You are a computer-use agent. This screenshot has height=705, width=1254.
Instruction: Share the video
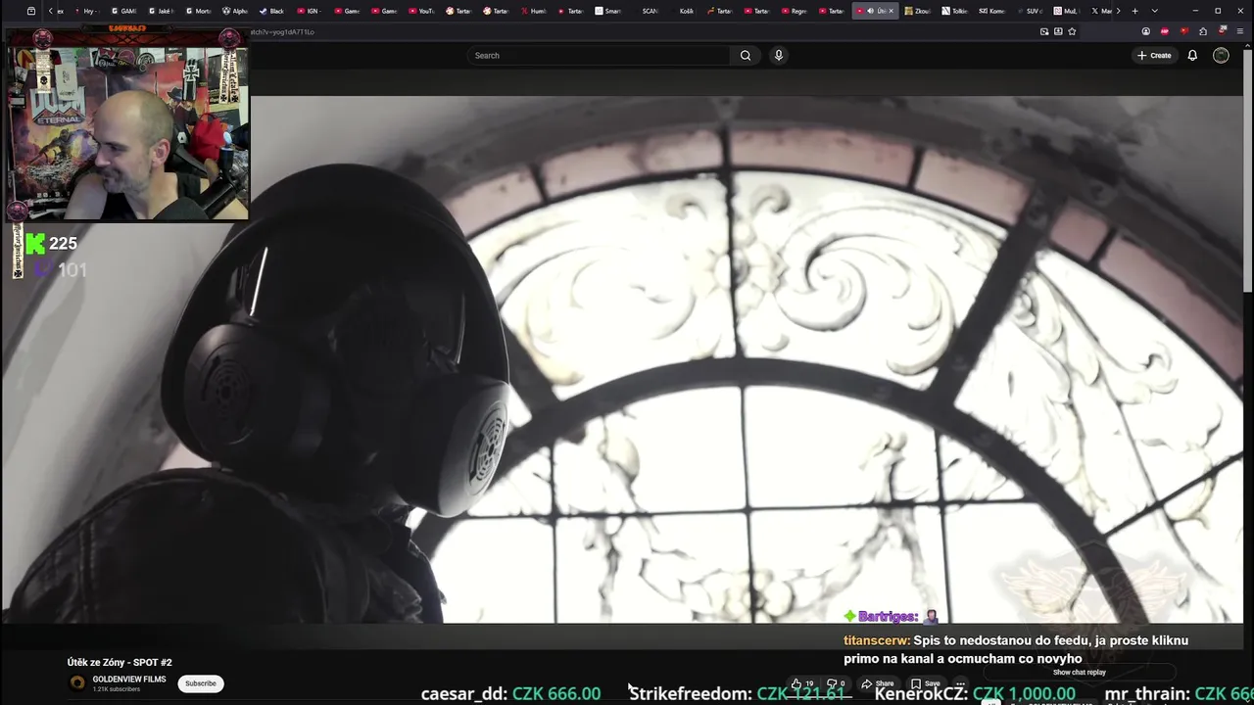pos(878,683)
